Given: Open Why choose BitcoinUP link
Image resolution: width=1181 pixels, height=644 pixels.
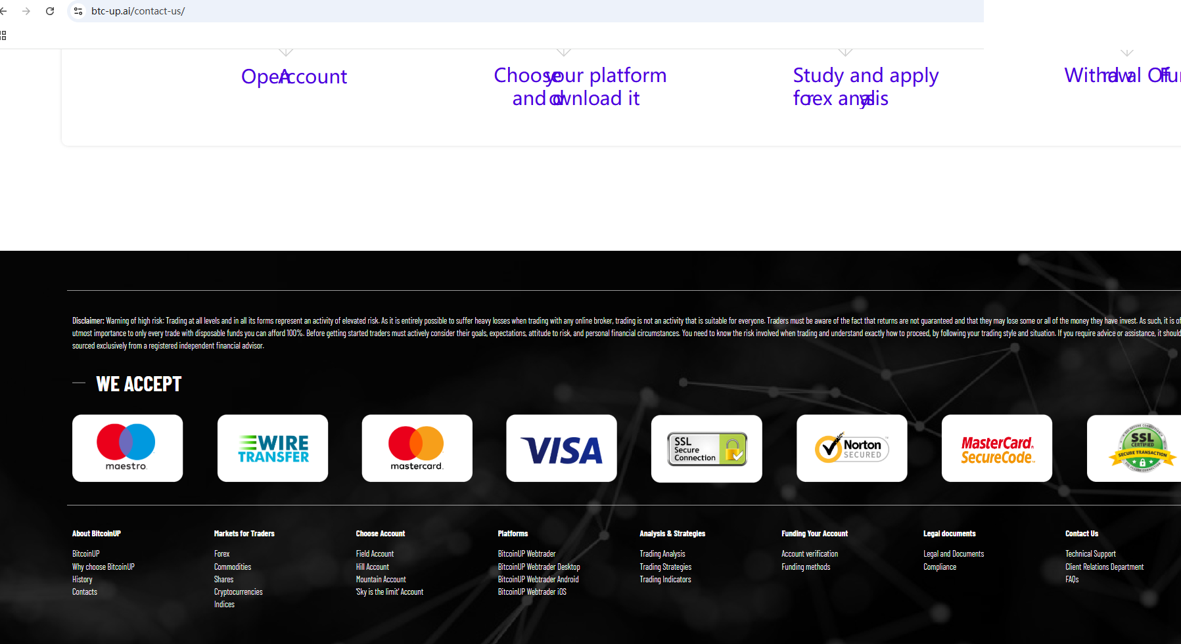Looking at the screenshot, I should click(x=103, y=567).
